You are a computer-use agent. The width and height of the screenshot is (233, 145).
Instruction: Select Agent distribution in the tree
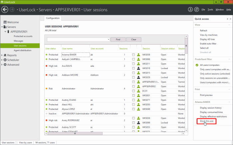[23, 50]
